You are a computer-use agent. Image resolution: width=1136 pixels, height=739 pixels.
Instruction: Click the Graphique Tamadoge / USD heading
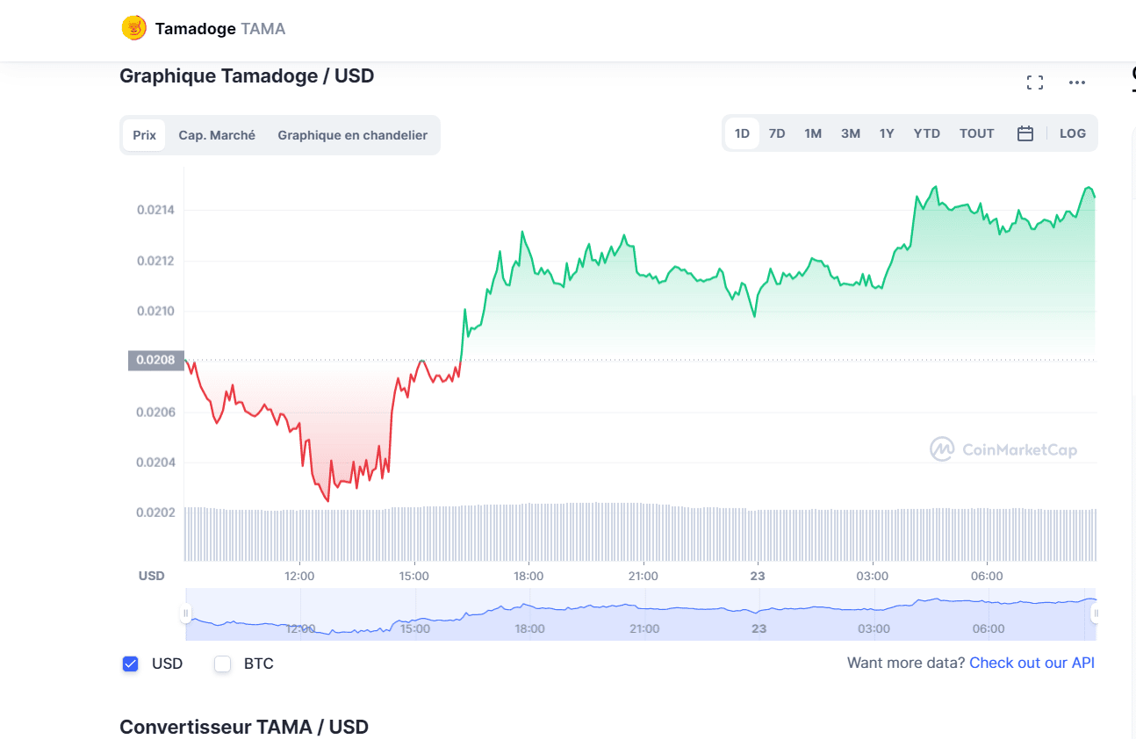(247, 75)
